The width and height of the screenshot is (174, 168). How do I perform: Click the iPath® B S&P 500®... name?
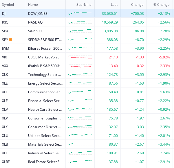coord(45,66)
